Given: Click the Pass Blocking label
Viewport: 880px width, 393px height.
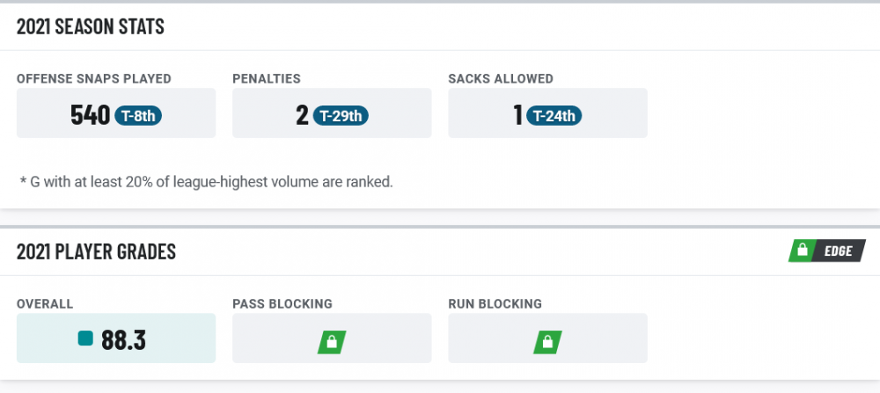Looking at the screenshot, I should point(282,304).
